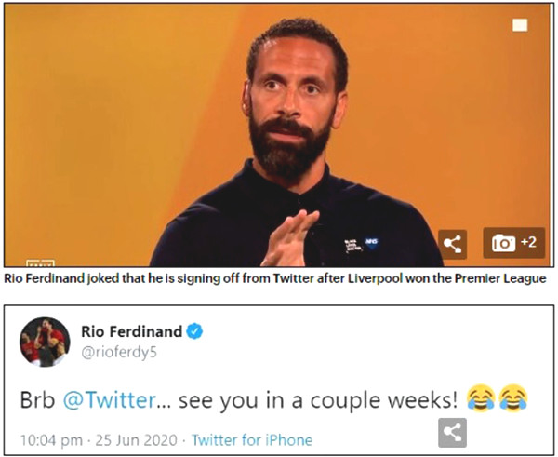Click the second crying-laughing emoji

pyautogui.click(x=513, y=398)
